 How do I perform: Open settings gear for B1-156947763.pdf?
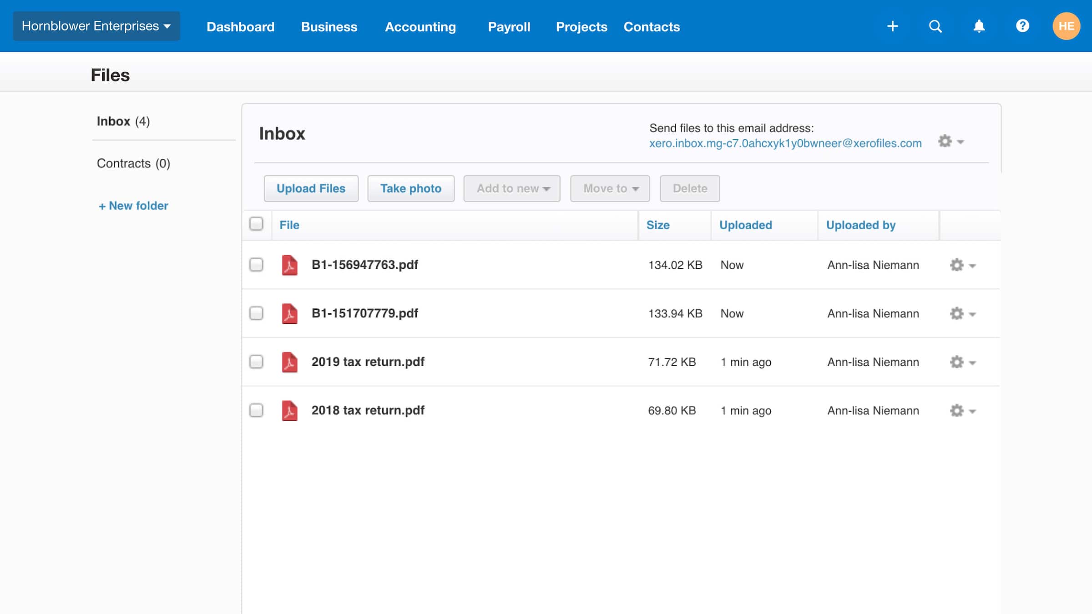[x=957, y=265]
